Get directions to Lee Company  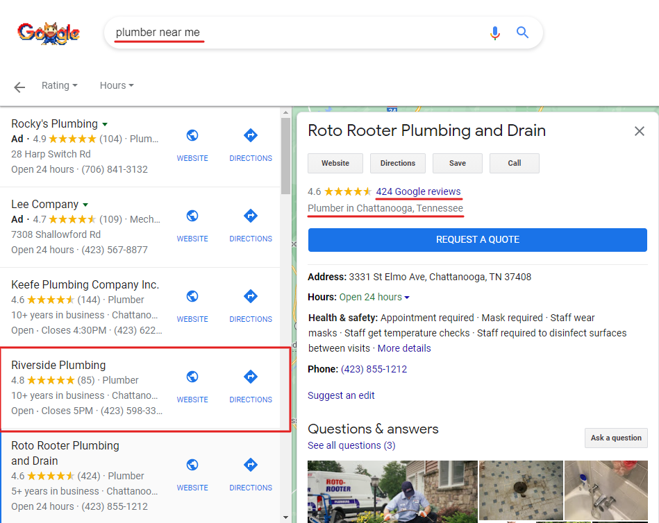[x=251, y=216]
